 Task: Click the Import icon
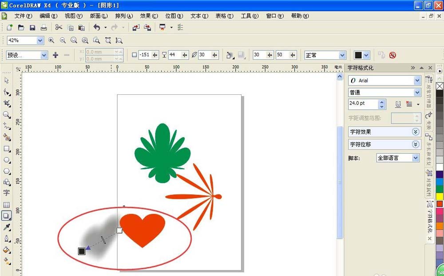[136, 27]
